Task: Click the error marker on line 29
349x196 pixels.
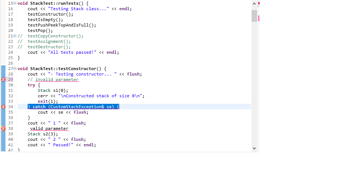Action: [x=3, y=79]
